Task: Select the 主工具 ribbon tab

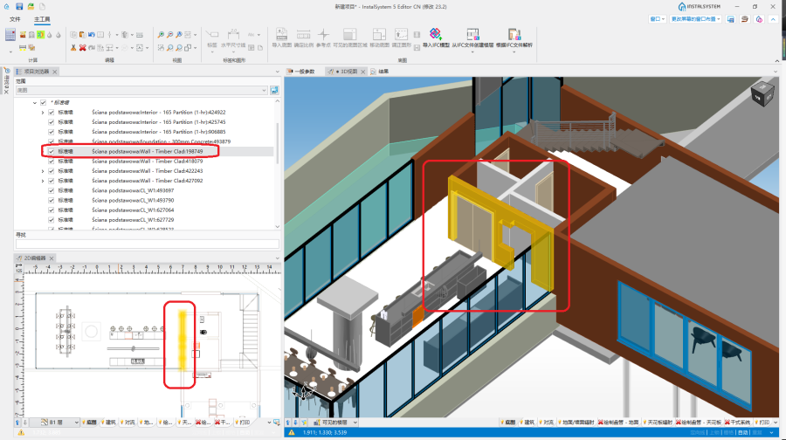Action: click(42, 19)
